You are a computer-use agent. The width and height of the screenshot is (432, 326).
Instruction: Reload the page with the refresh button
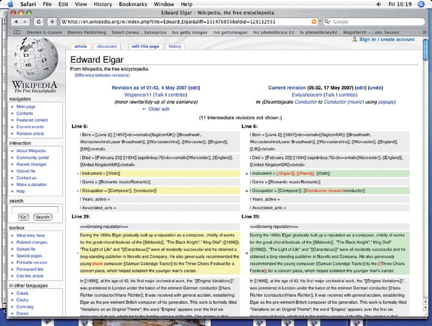(x=39, y=21)
